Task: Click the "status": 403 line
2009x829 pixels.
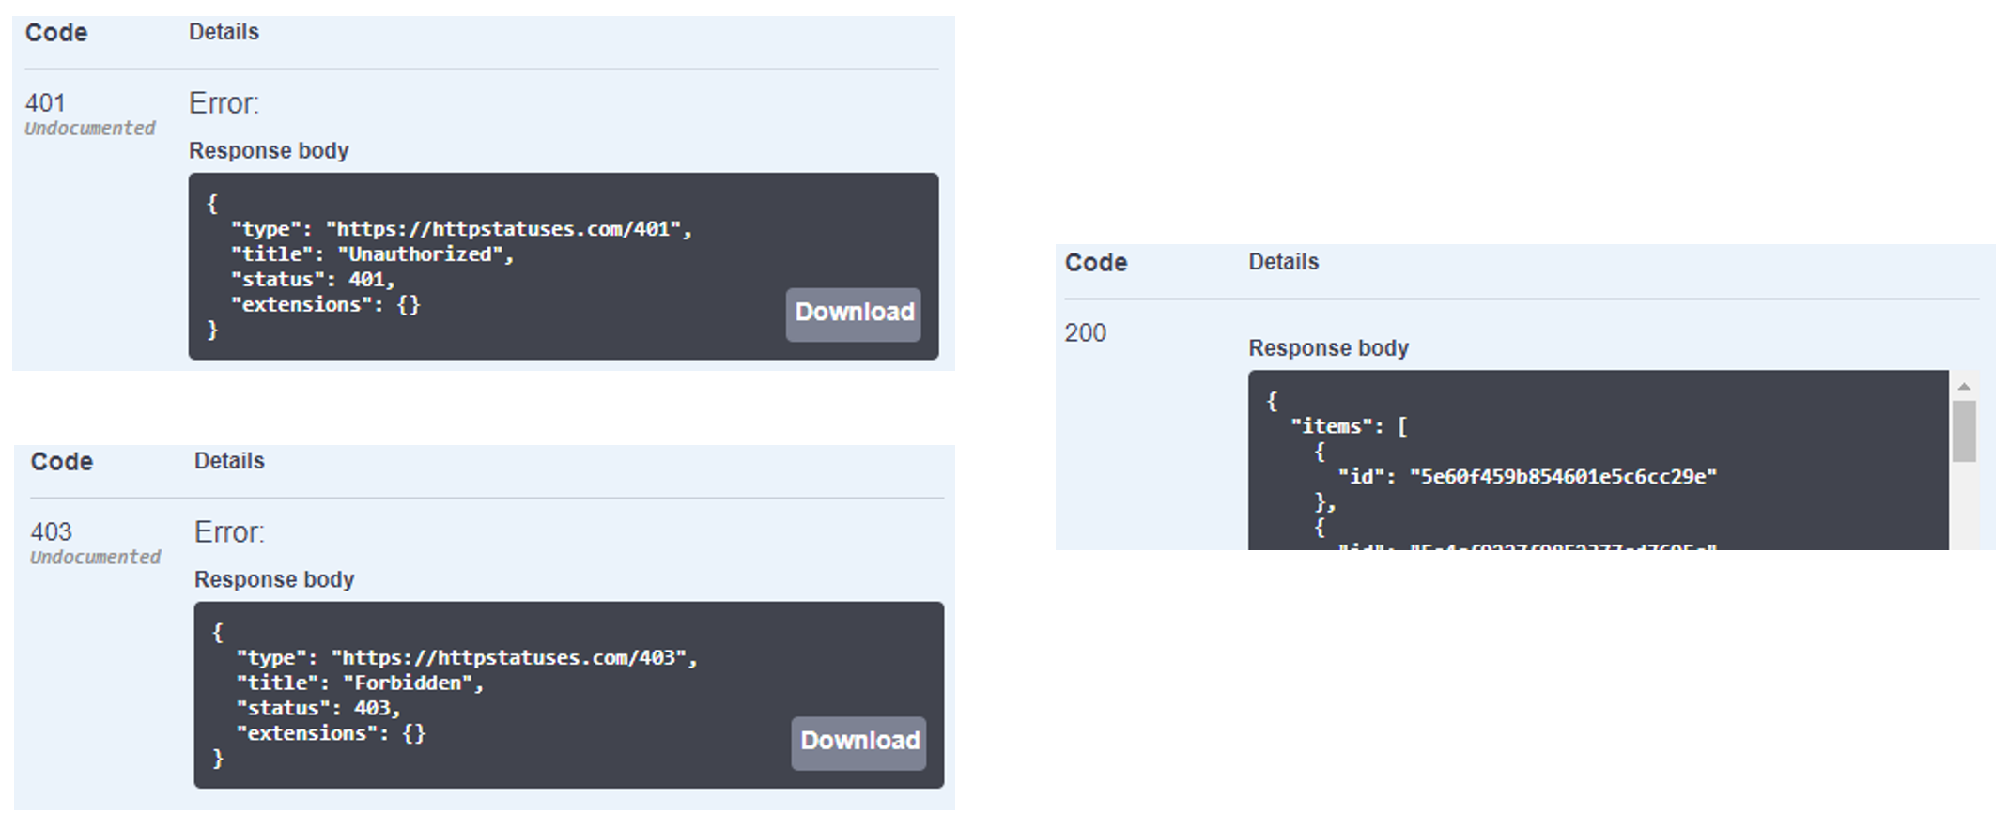Action: coord(318,709)
